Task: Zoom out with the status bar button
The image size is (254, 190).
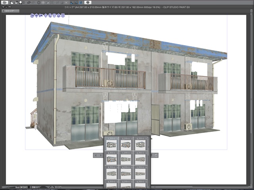Action: click(21, 187)
